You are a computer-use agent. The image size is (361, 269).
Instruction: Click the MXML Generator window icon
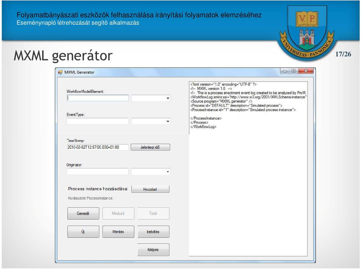(60, 72)
